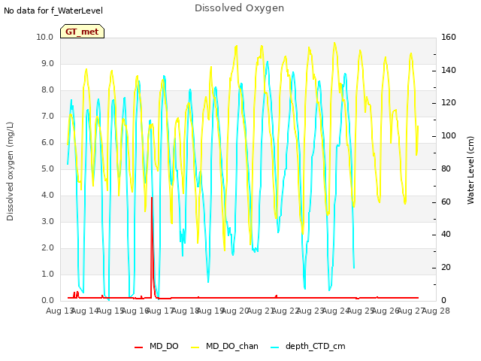Click the 8.0 left axis tick label
The width and height of the screenshot is (481, 361).
pos(47,90)
